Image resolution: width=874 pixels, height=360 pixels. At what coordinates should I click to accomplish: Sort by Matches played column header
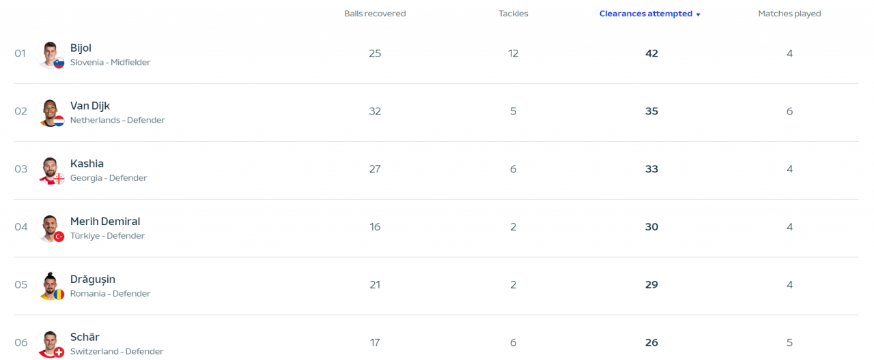[789, 14]
